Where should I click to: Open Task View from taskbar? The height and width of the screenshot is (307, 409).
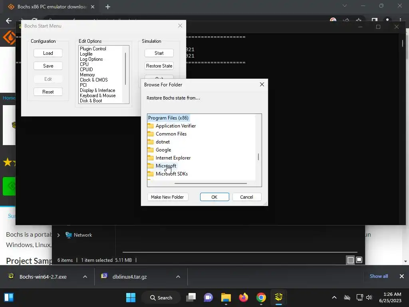[191, 297]
